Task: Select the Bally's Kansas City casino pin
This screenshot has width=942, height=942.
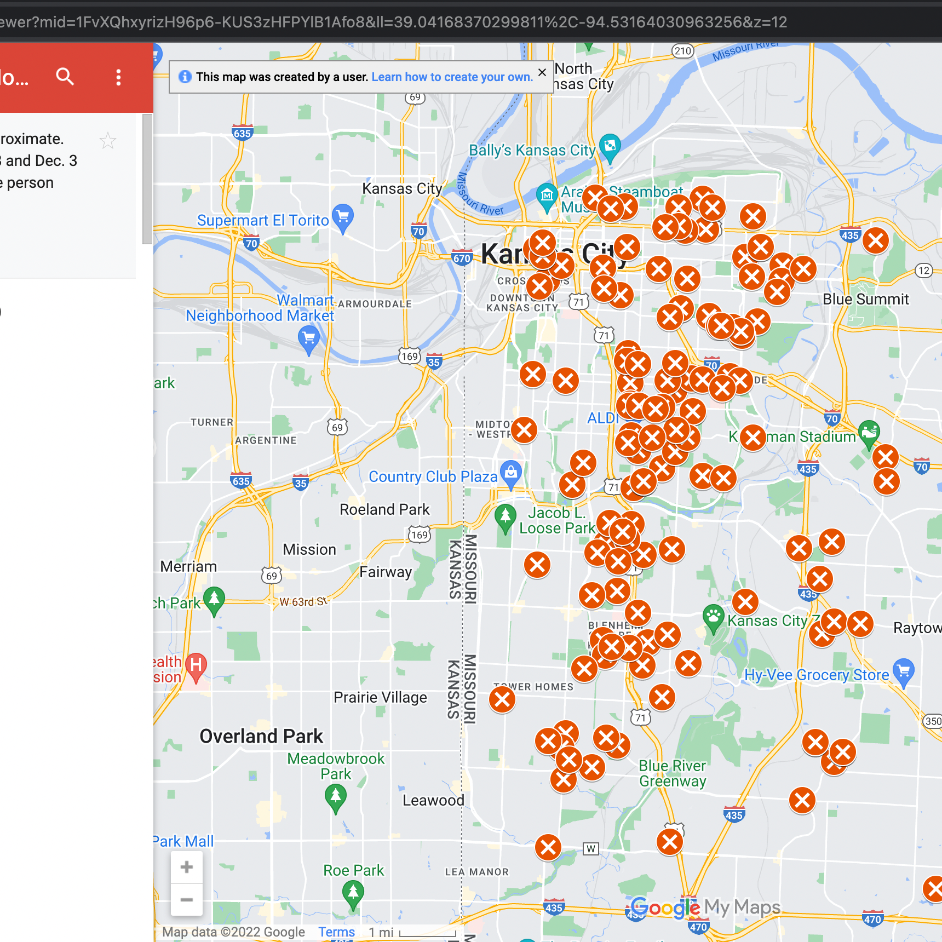Action: [610, 148]
